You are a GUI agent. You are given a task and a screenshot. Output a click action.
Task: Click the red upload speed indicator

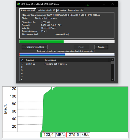(66, 135)
